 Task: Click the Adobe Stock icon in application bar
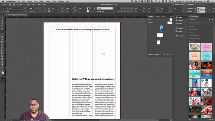14,4
